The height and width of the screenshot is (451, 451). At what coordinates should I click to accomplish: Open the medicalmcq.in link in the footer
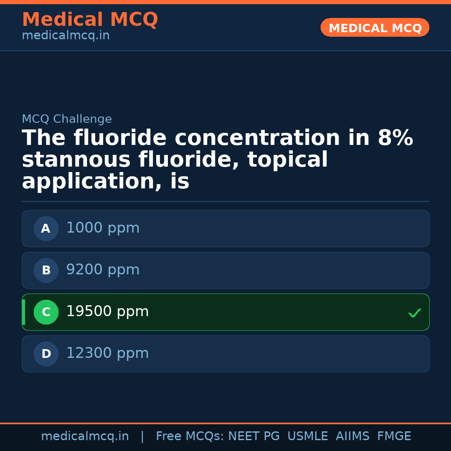click(x=85, y=436)
